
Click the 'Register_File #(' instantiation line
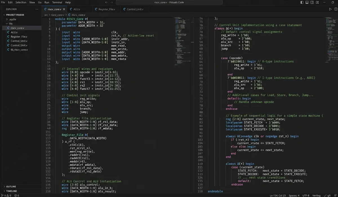pos(75,135)
